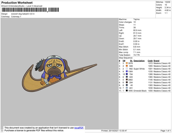Click 'Wilcom EmbroideryStudio – Level 3 Advanced' text
This screenshot has width=172, height=133.
click(22, 6)
